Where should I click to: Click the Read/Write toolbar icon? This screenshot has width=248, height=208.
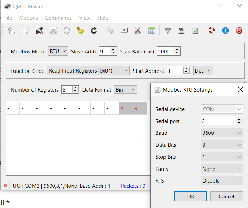coord(53,30)
